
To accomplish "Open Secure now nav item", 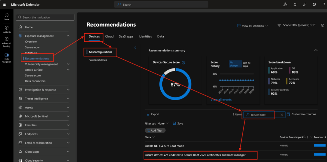I will click(x=32, y=47).
